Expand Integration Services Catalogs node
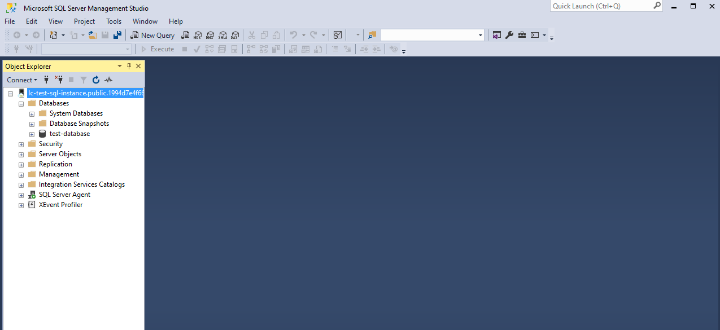Image resolution: width=720 pixels, height=330 pixels. (x=21, y=185)
